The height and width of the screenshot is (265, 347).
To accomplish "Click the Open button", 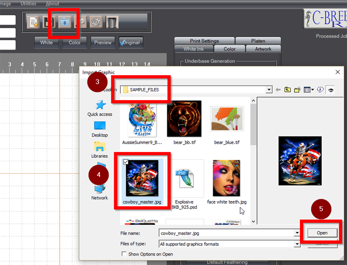I will pyautogui.click(x=322, y=233).
